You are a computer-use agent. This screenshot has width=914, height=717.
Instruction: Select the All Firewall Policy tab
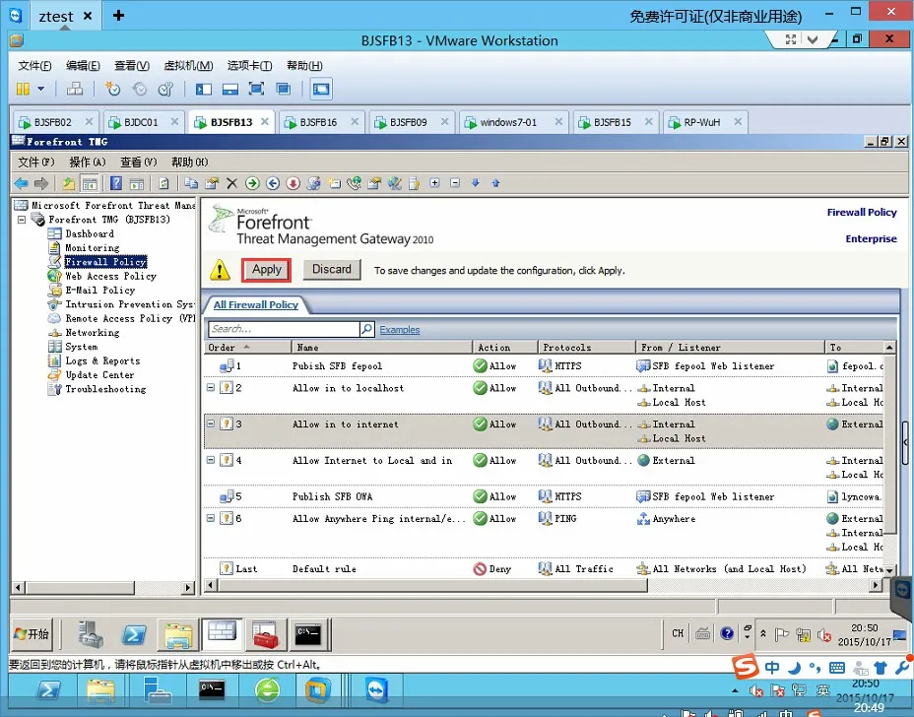[x=255, y=304]
